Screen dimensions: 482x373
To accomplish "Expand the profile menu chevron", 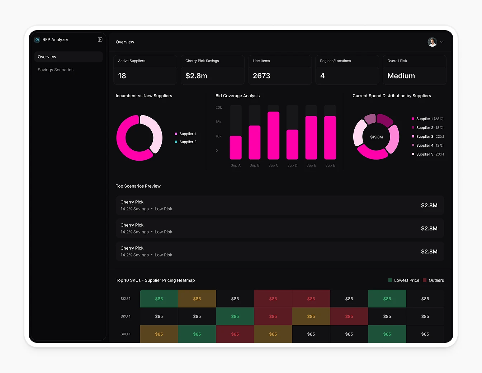I will pos(442,42).
